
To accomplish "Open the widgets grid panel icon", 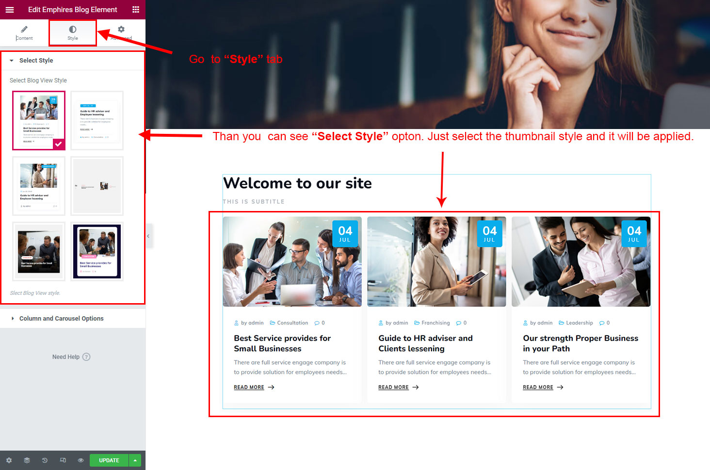I will 136,10.
